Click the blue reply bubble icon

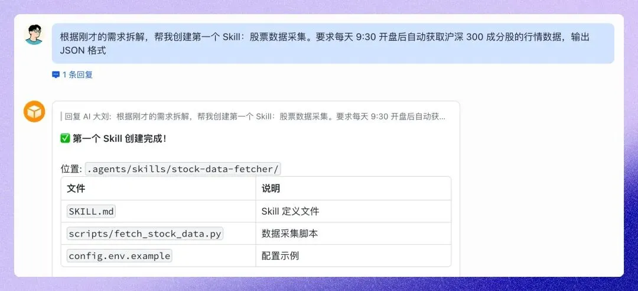[x=56, y=75]
